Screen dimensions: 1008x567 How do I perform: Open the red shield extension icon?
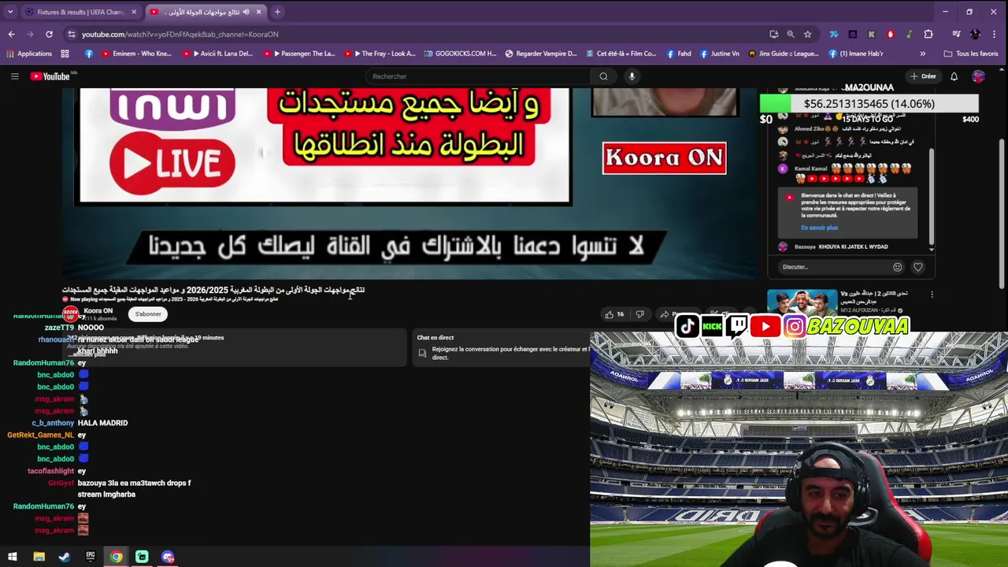tap(891, 35)
